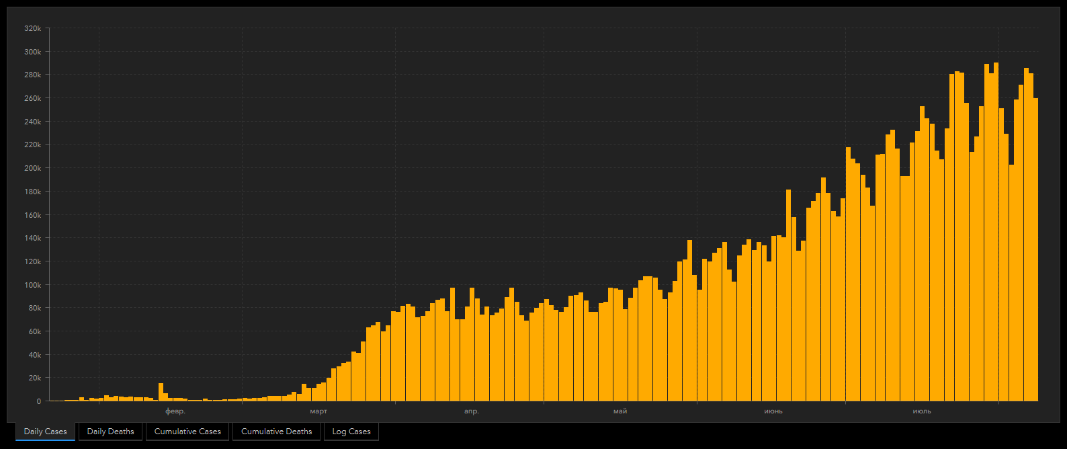
Task: Click the 200k y-axis label
Action: coord(32,169)
